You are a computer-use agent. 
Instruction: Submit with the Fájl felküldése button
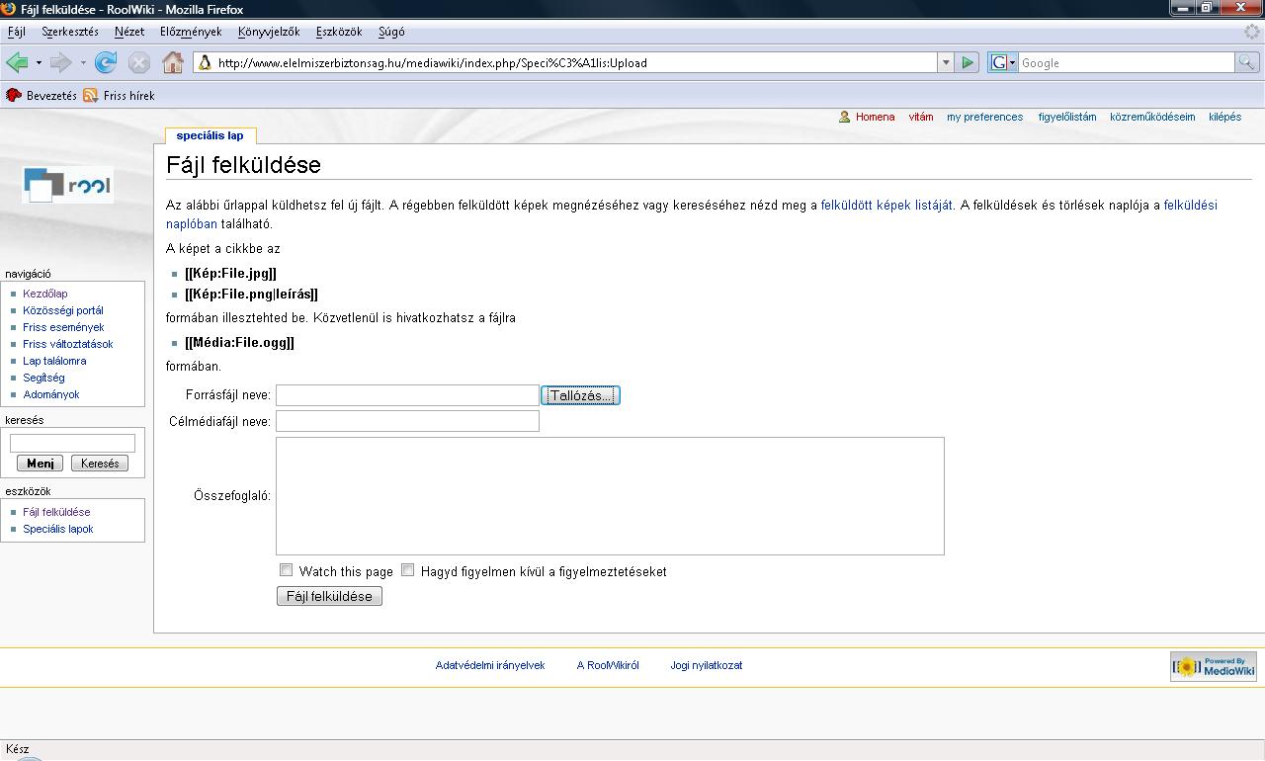click(329, 596)
